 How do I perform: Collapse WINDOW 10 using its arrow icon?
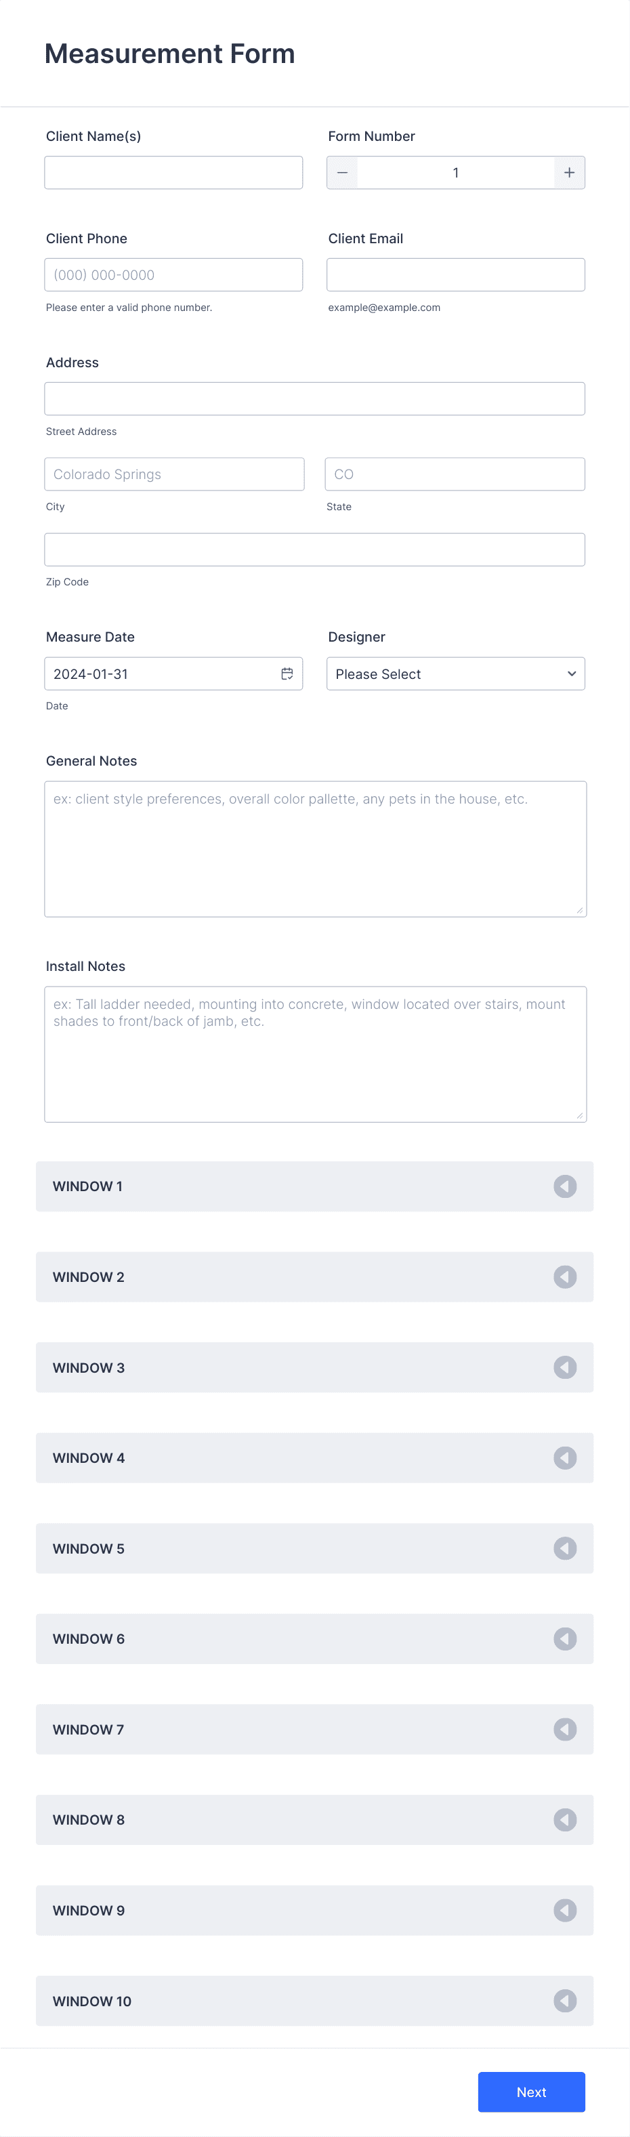(566, 2000)
